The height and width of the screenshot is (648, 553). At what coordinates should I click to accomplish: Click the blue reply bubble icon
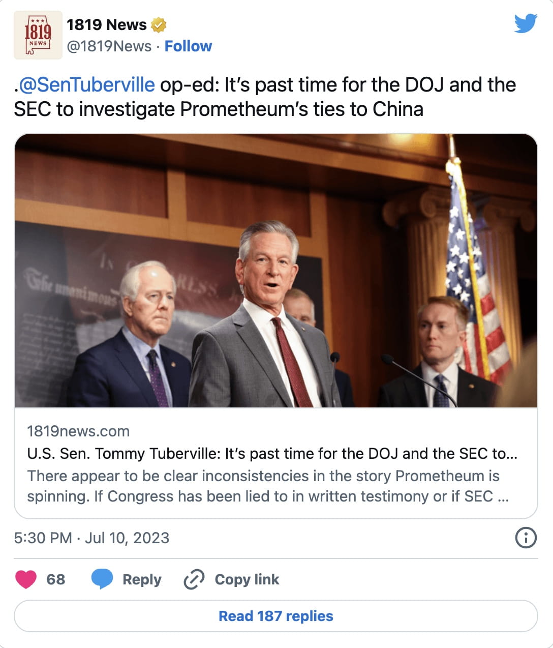coord(103,579)
